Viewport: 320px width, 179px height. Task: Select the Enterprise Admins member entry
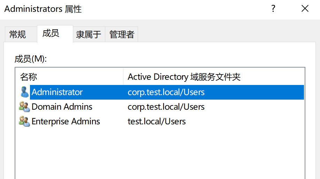click(66, 121)
